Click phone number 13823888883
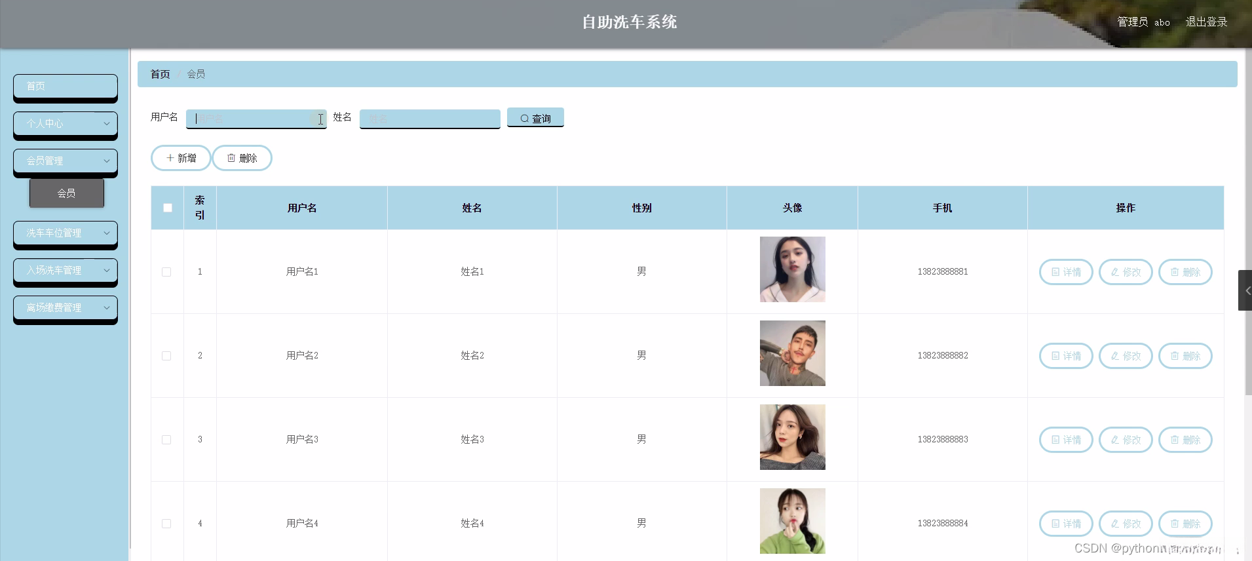This screenshot has width=1252, height=561. coord(943,439)
